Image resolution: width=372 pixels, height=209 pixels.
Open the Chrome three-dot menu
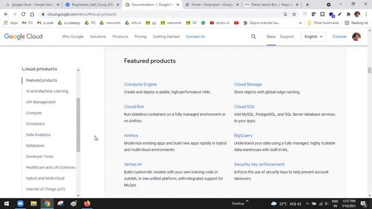pos(366,14)
